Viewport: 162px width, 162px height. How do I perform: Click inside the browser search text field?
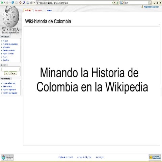(136, 3)
